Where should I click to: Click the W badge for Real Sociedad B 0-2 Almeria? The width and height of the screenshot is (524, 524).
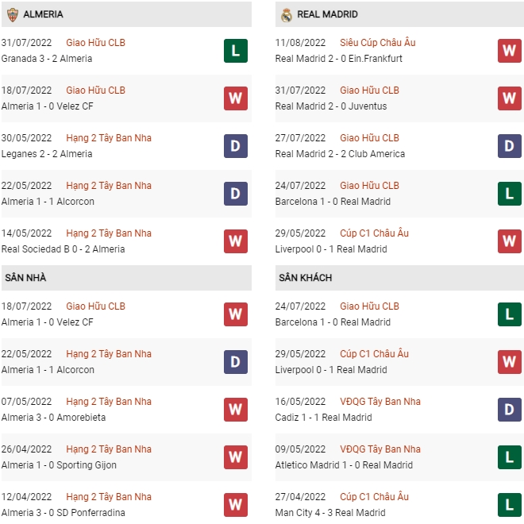[236, 241]
